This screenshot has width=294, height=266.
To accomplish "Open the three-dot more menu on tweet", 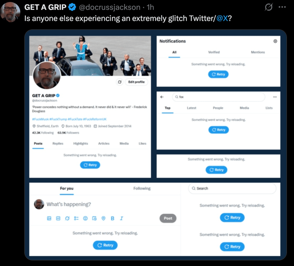I will click(x=282, y=7).
